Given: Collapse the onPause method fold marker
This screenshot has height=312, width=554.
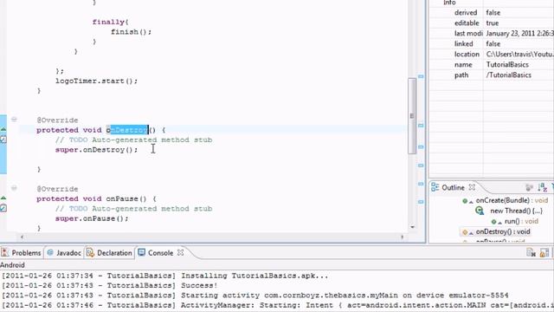Looking at the screenshot, I should 14,188.
